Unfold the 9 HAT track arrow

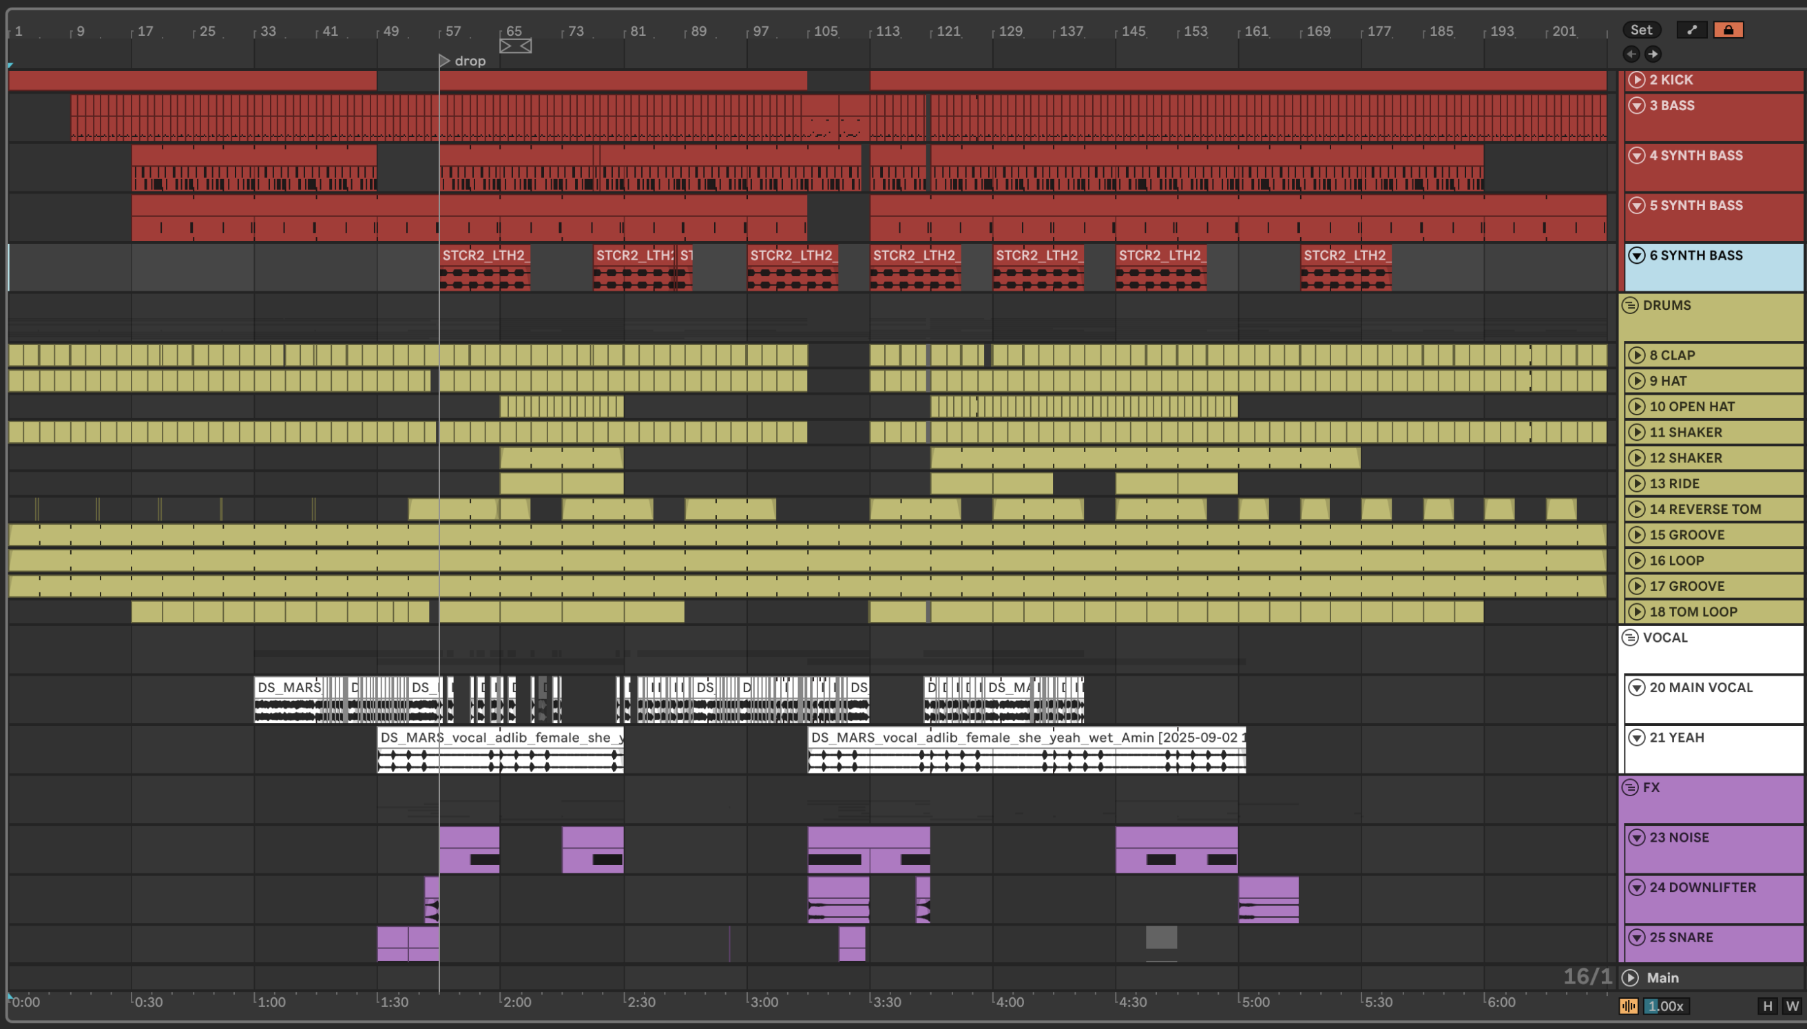coord(1636,381)
